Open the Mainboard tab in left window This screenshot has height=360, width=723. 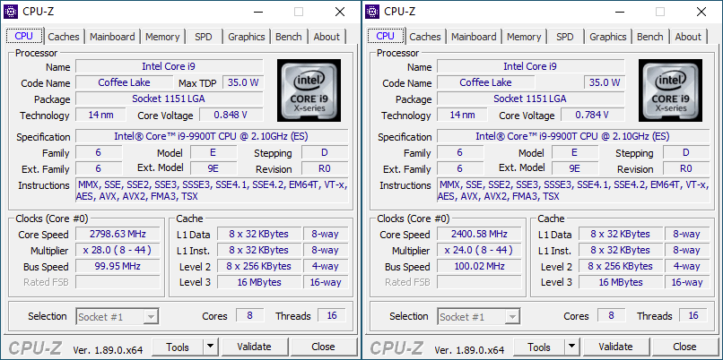pyautogui.click(x=114, y=37)
